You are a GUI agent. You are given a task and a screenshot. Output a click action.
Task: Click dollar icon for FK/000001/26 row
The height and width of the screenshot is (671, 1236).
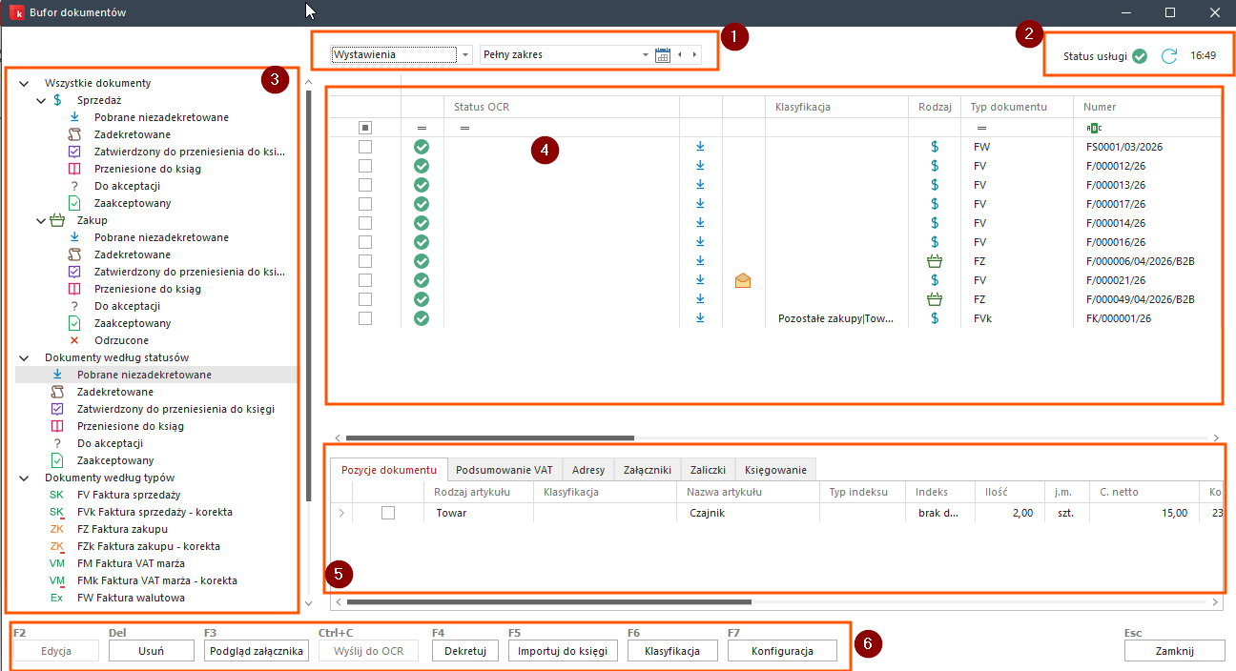(934, 318)
